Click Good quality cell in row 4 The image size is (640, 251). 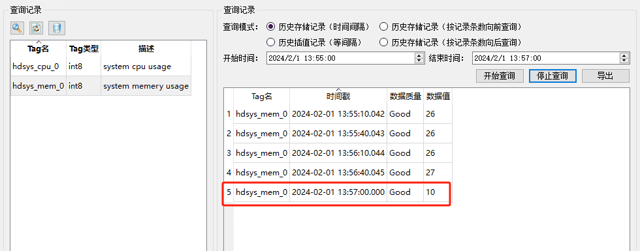[x=406, y=173]
